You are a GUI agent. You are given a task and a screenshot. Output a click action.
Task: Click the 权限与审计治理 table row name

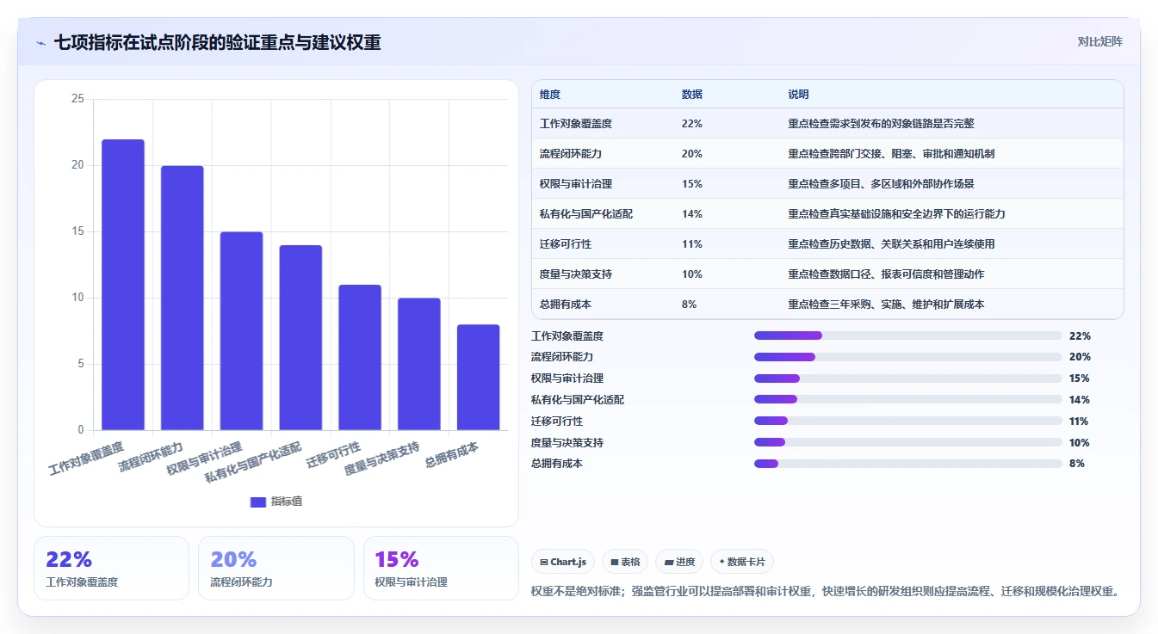(x=576, y=184)
